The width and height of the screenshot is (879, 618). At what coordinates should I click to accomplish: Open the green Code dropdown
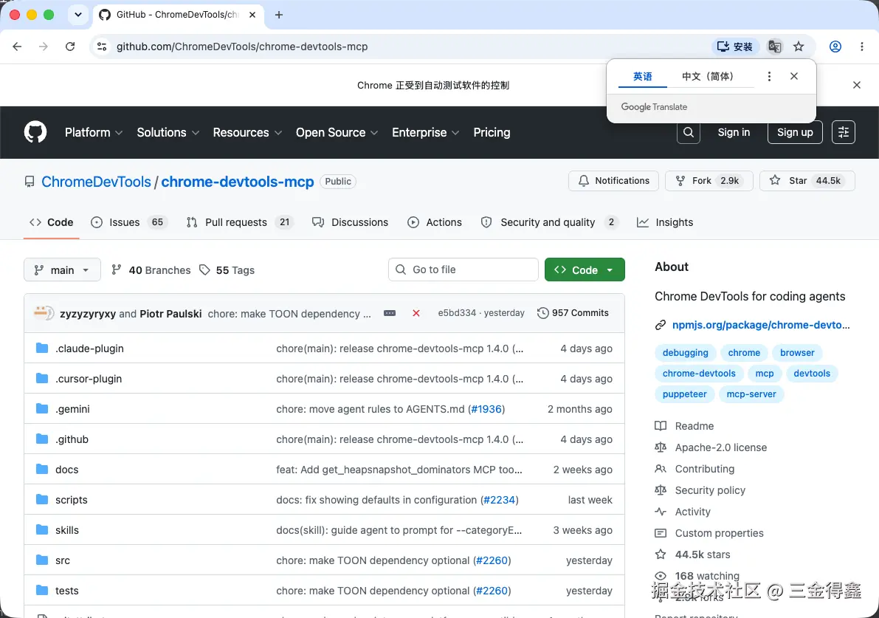585,269
